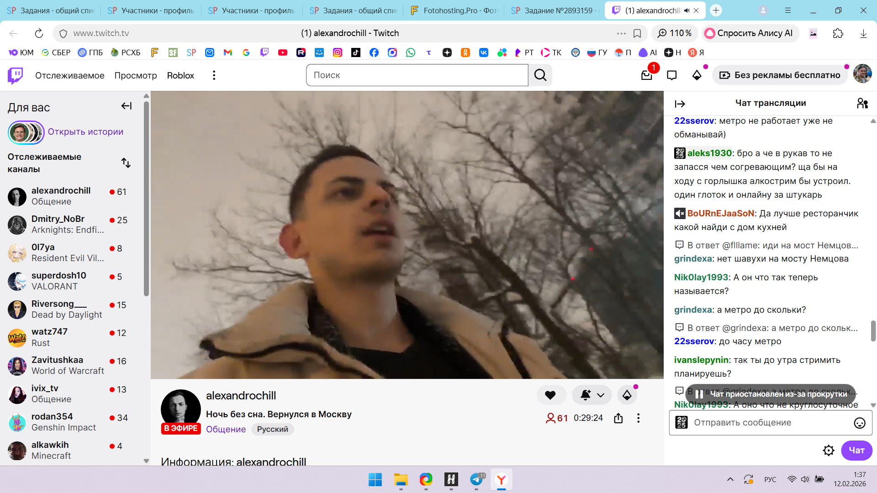This screenshot has width=877, height=493.
Task: Open the Twitch notifications inbox icon
Action: tap(646, 75)
